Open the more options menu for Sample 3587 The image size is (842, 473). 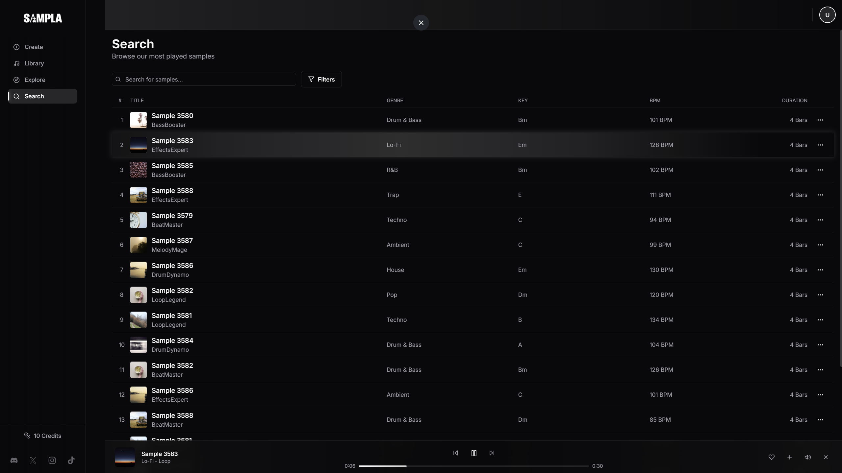coord(821,245)
